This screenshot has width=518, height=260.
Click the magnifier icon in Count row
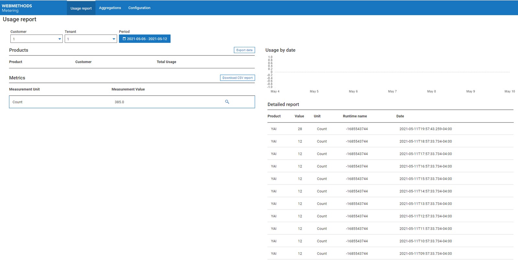(x=227, y=102)
